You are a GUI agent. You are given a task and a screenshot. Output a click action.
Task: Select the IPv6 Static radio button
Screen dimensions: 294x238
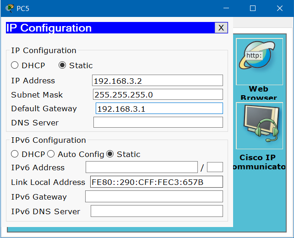tap(110, 154)
